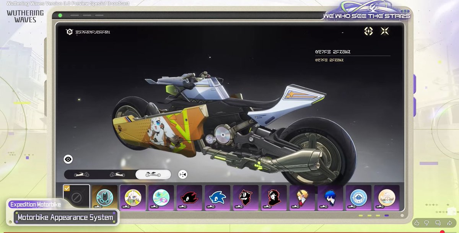
Task: Pick the cream chibi character decal
Action: (387, 198)
